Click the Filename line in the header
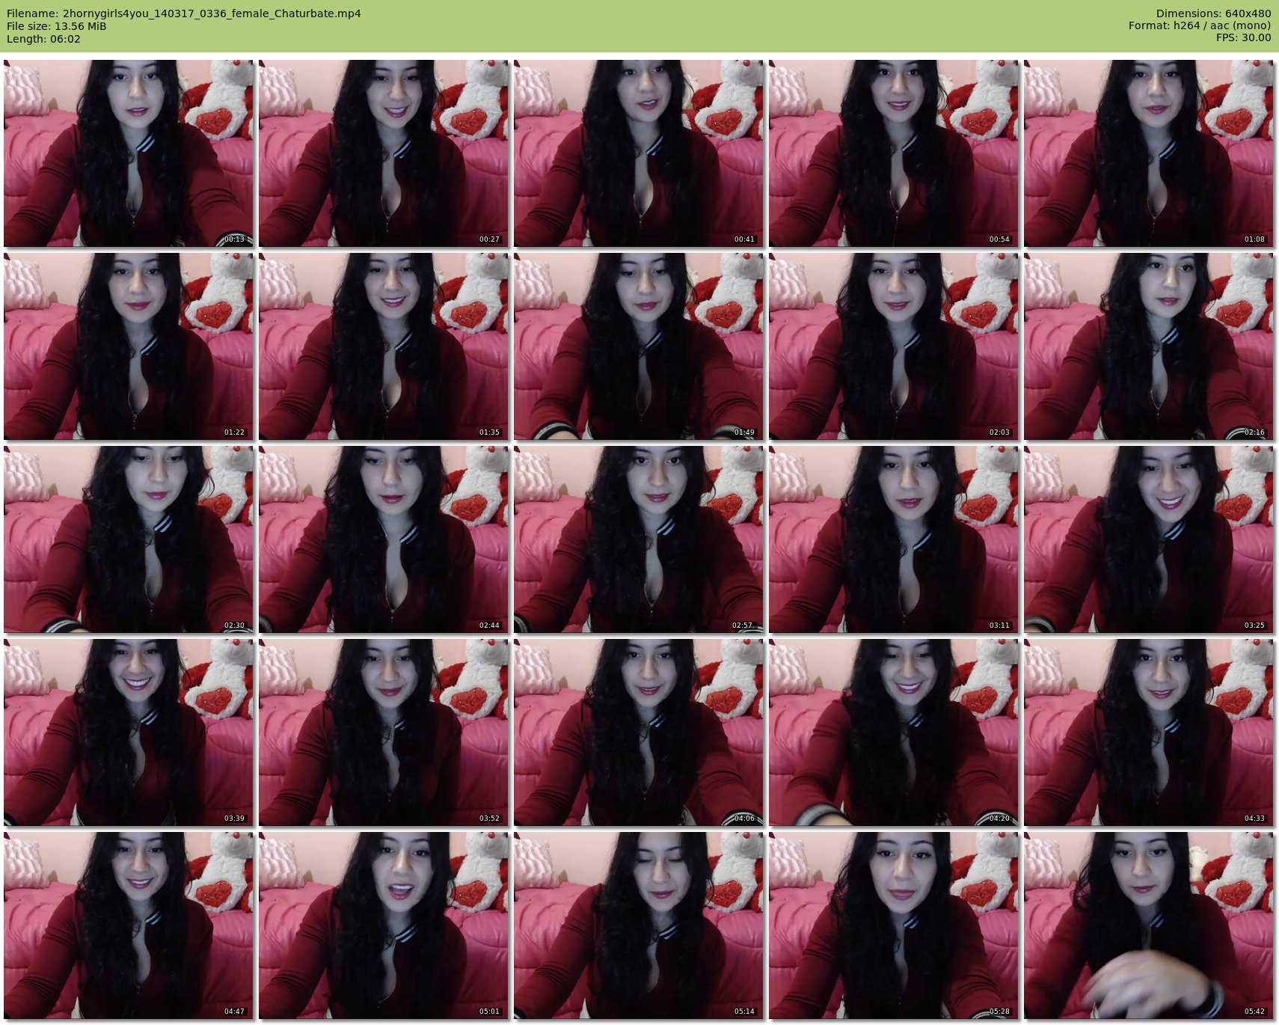Viewport: 1279px width, 1025px height. pyautogui.click(x=184, y=13)
